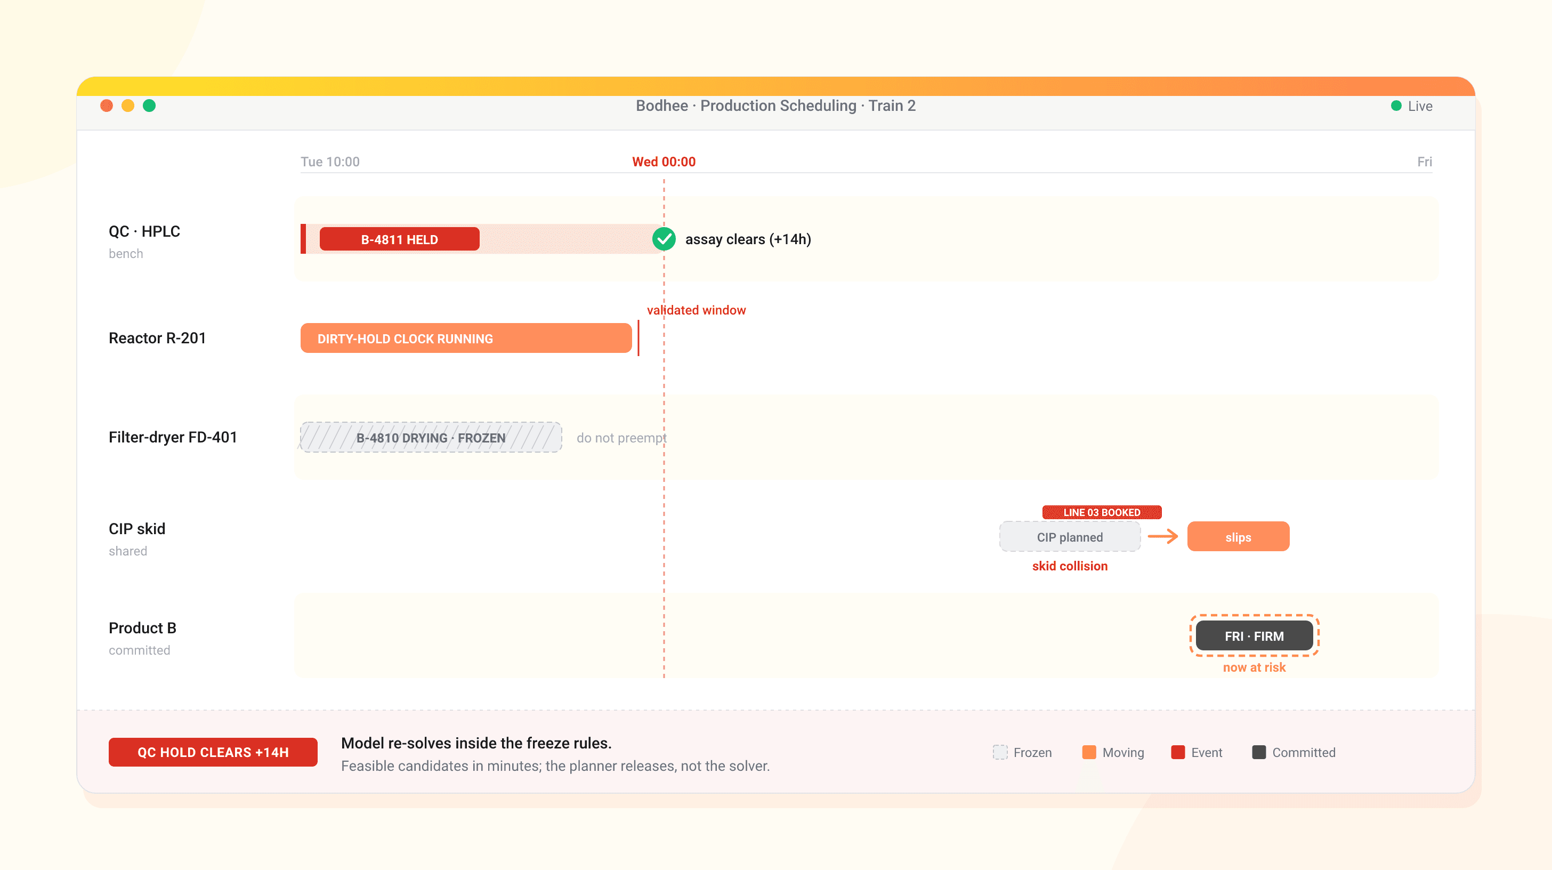The height and width of the screenshot is (870, 1552).
Task: Select the FRI · FIRM committed block
Action: [1255, 635]
